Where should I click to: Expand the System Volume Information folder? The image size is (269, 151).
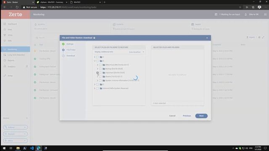coord(98,81)
